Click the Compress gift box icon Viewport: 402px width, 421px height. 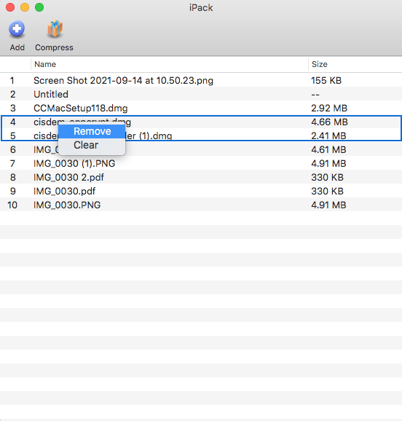(x=55, y=28)
